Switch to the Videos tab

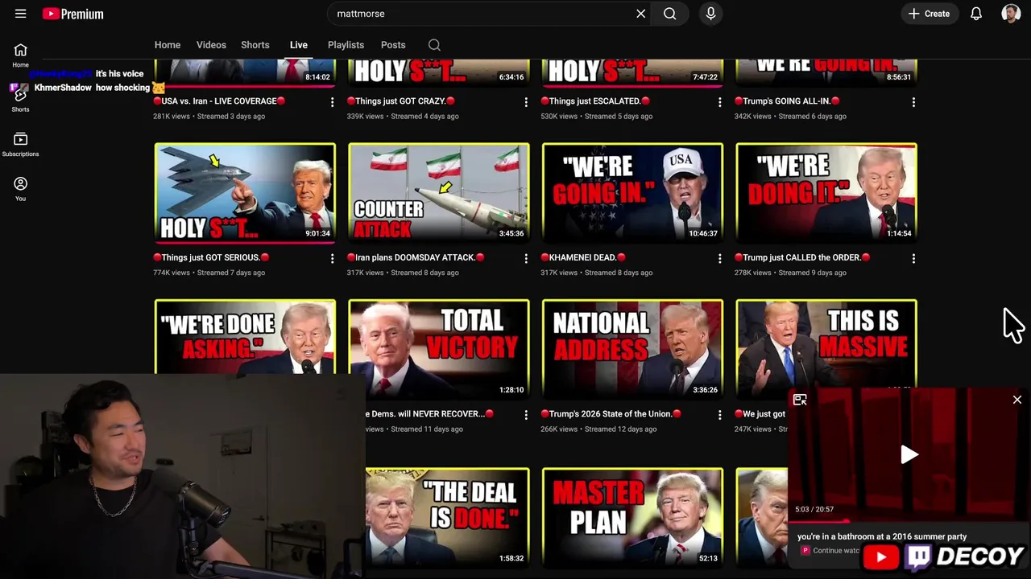(x=211, y=45)
